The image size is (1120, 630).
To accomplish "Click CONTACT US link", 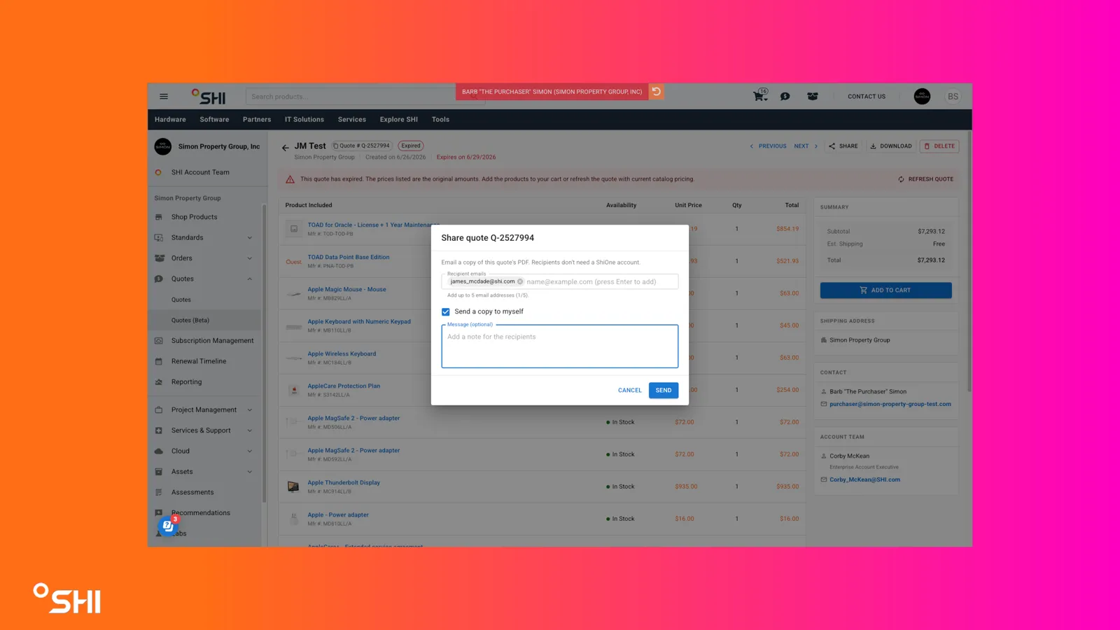I will tap(867, 97).
